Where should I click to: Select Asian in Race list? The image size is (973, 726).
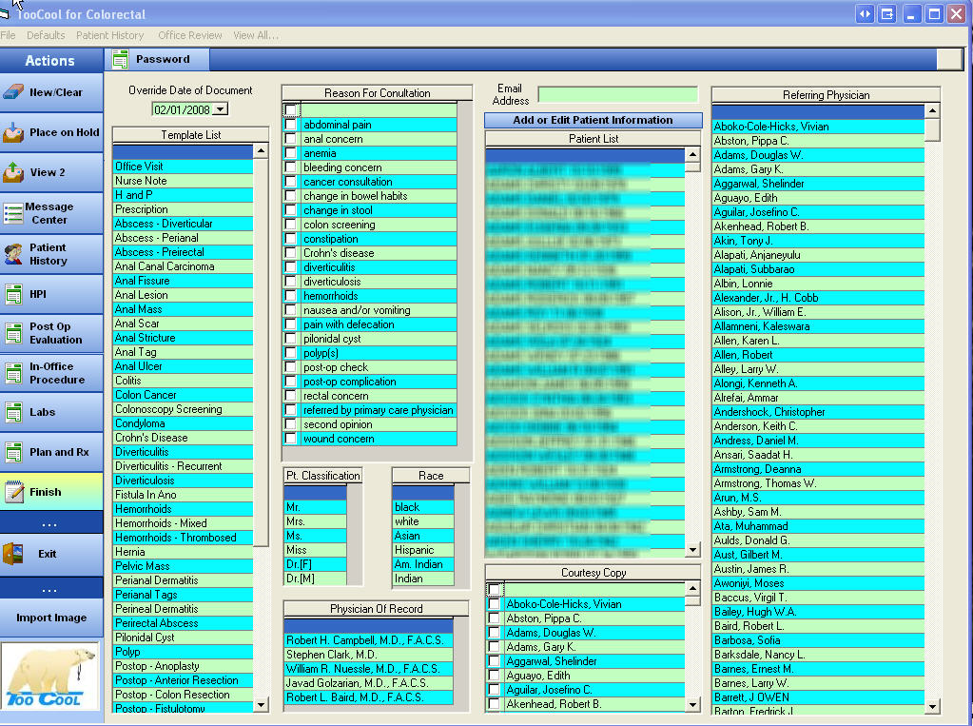click(423, 536)
